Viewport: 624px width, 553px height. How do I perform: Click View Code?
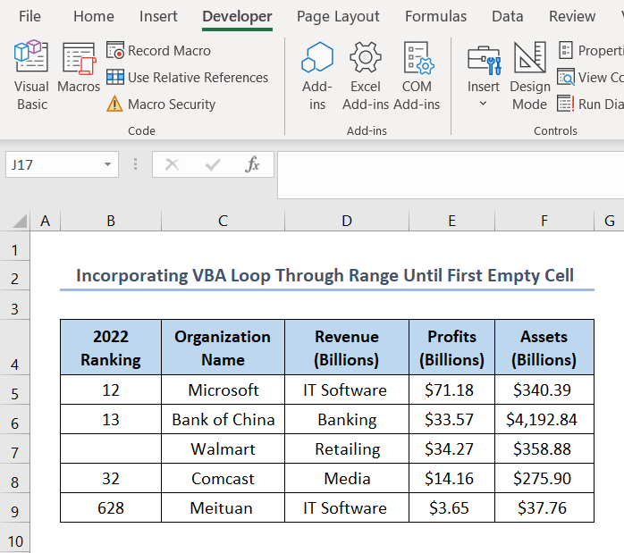591,78
